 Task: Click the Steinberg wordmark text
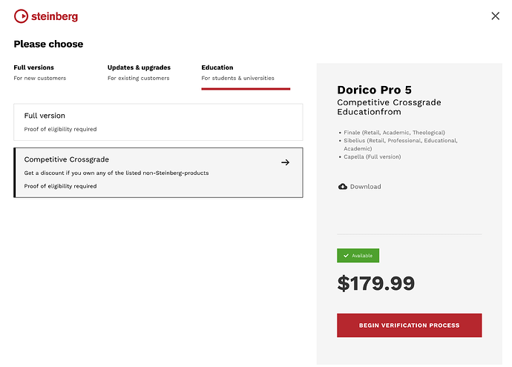click(x=54, y=16)
